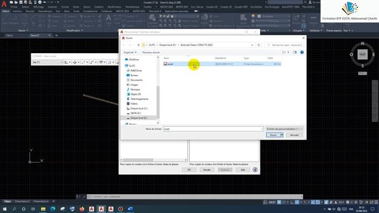Expand the address bar path history dropdown
The width and height of the screenshot is (379, 213).
[252, 45]
